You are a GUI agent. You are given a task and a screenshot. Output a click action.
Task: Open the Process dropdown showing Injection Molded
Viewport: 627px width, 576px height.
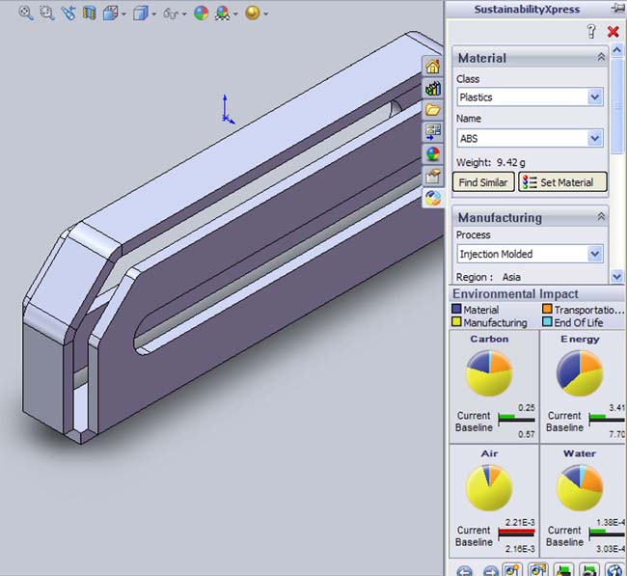(595, 254)
